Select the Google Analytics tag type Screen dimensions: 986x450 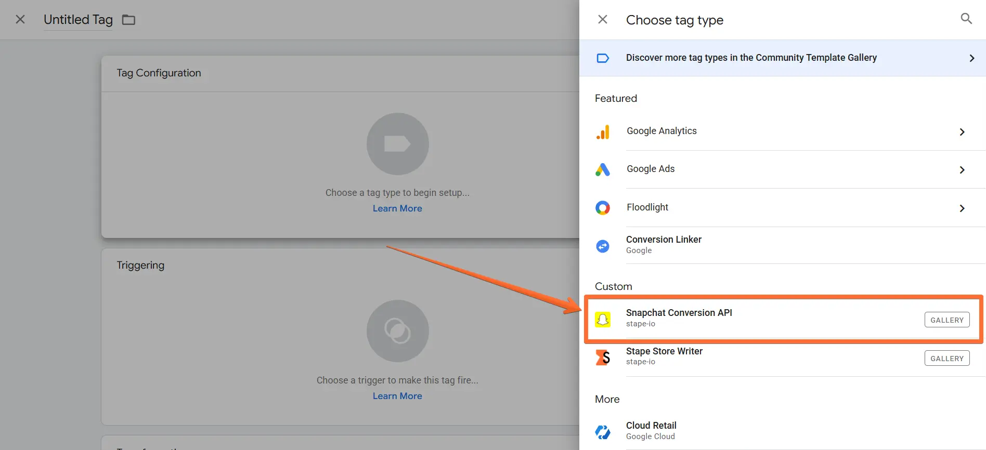(783, 131)
